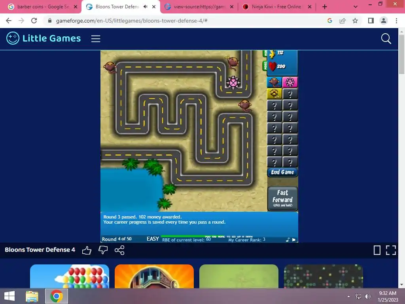Go forward one page
This screenshot has height=304, width=405.
[21, 21]
